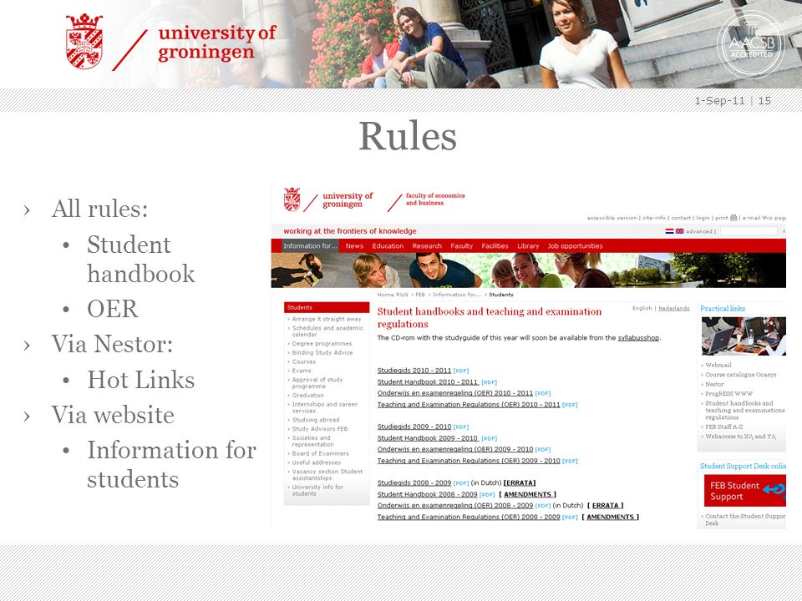Open Arrange it straight away in sidebar
Screen dimensions: 802x601
327,319
